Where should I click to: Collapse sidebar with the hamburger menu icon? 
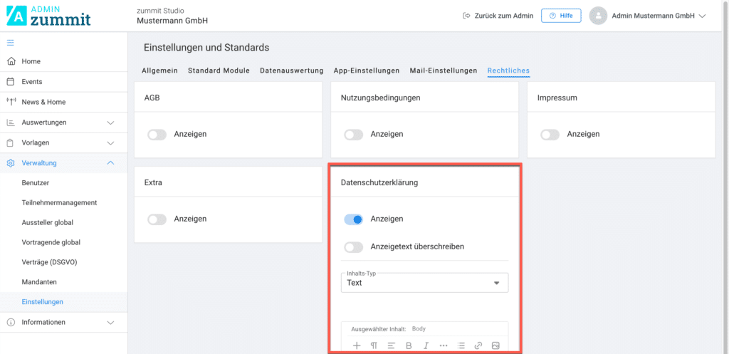[11, 43]
